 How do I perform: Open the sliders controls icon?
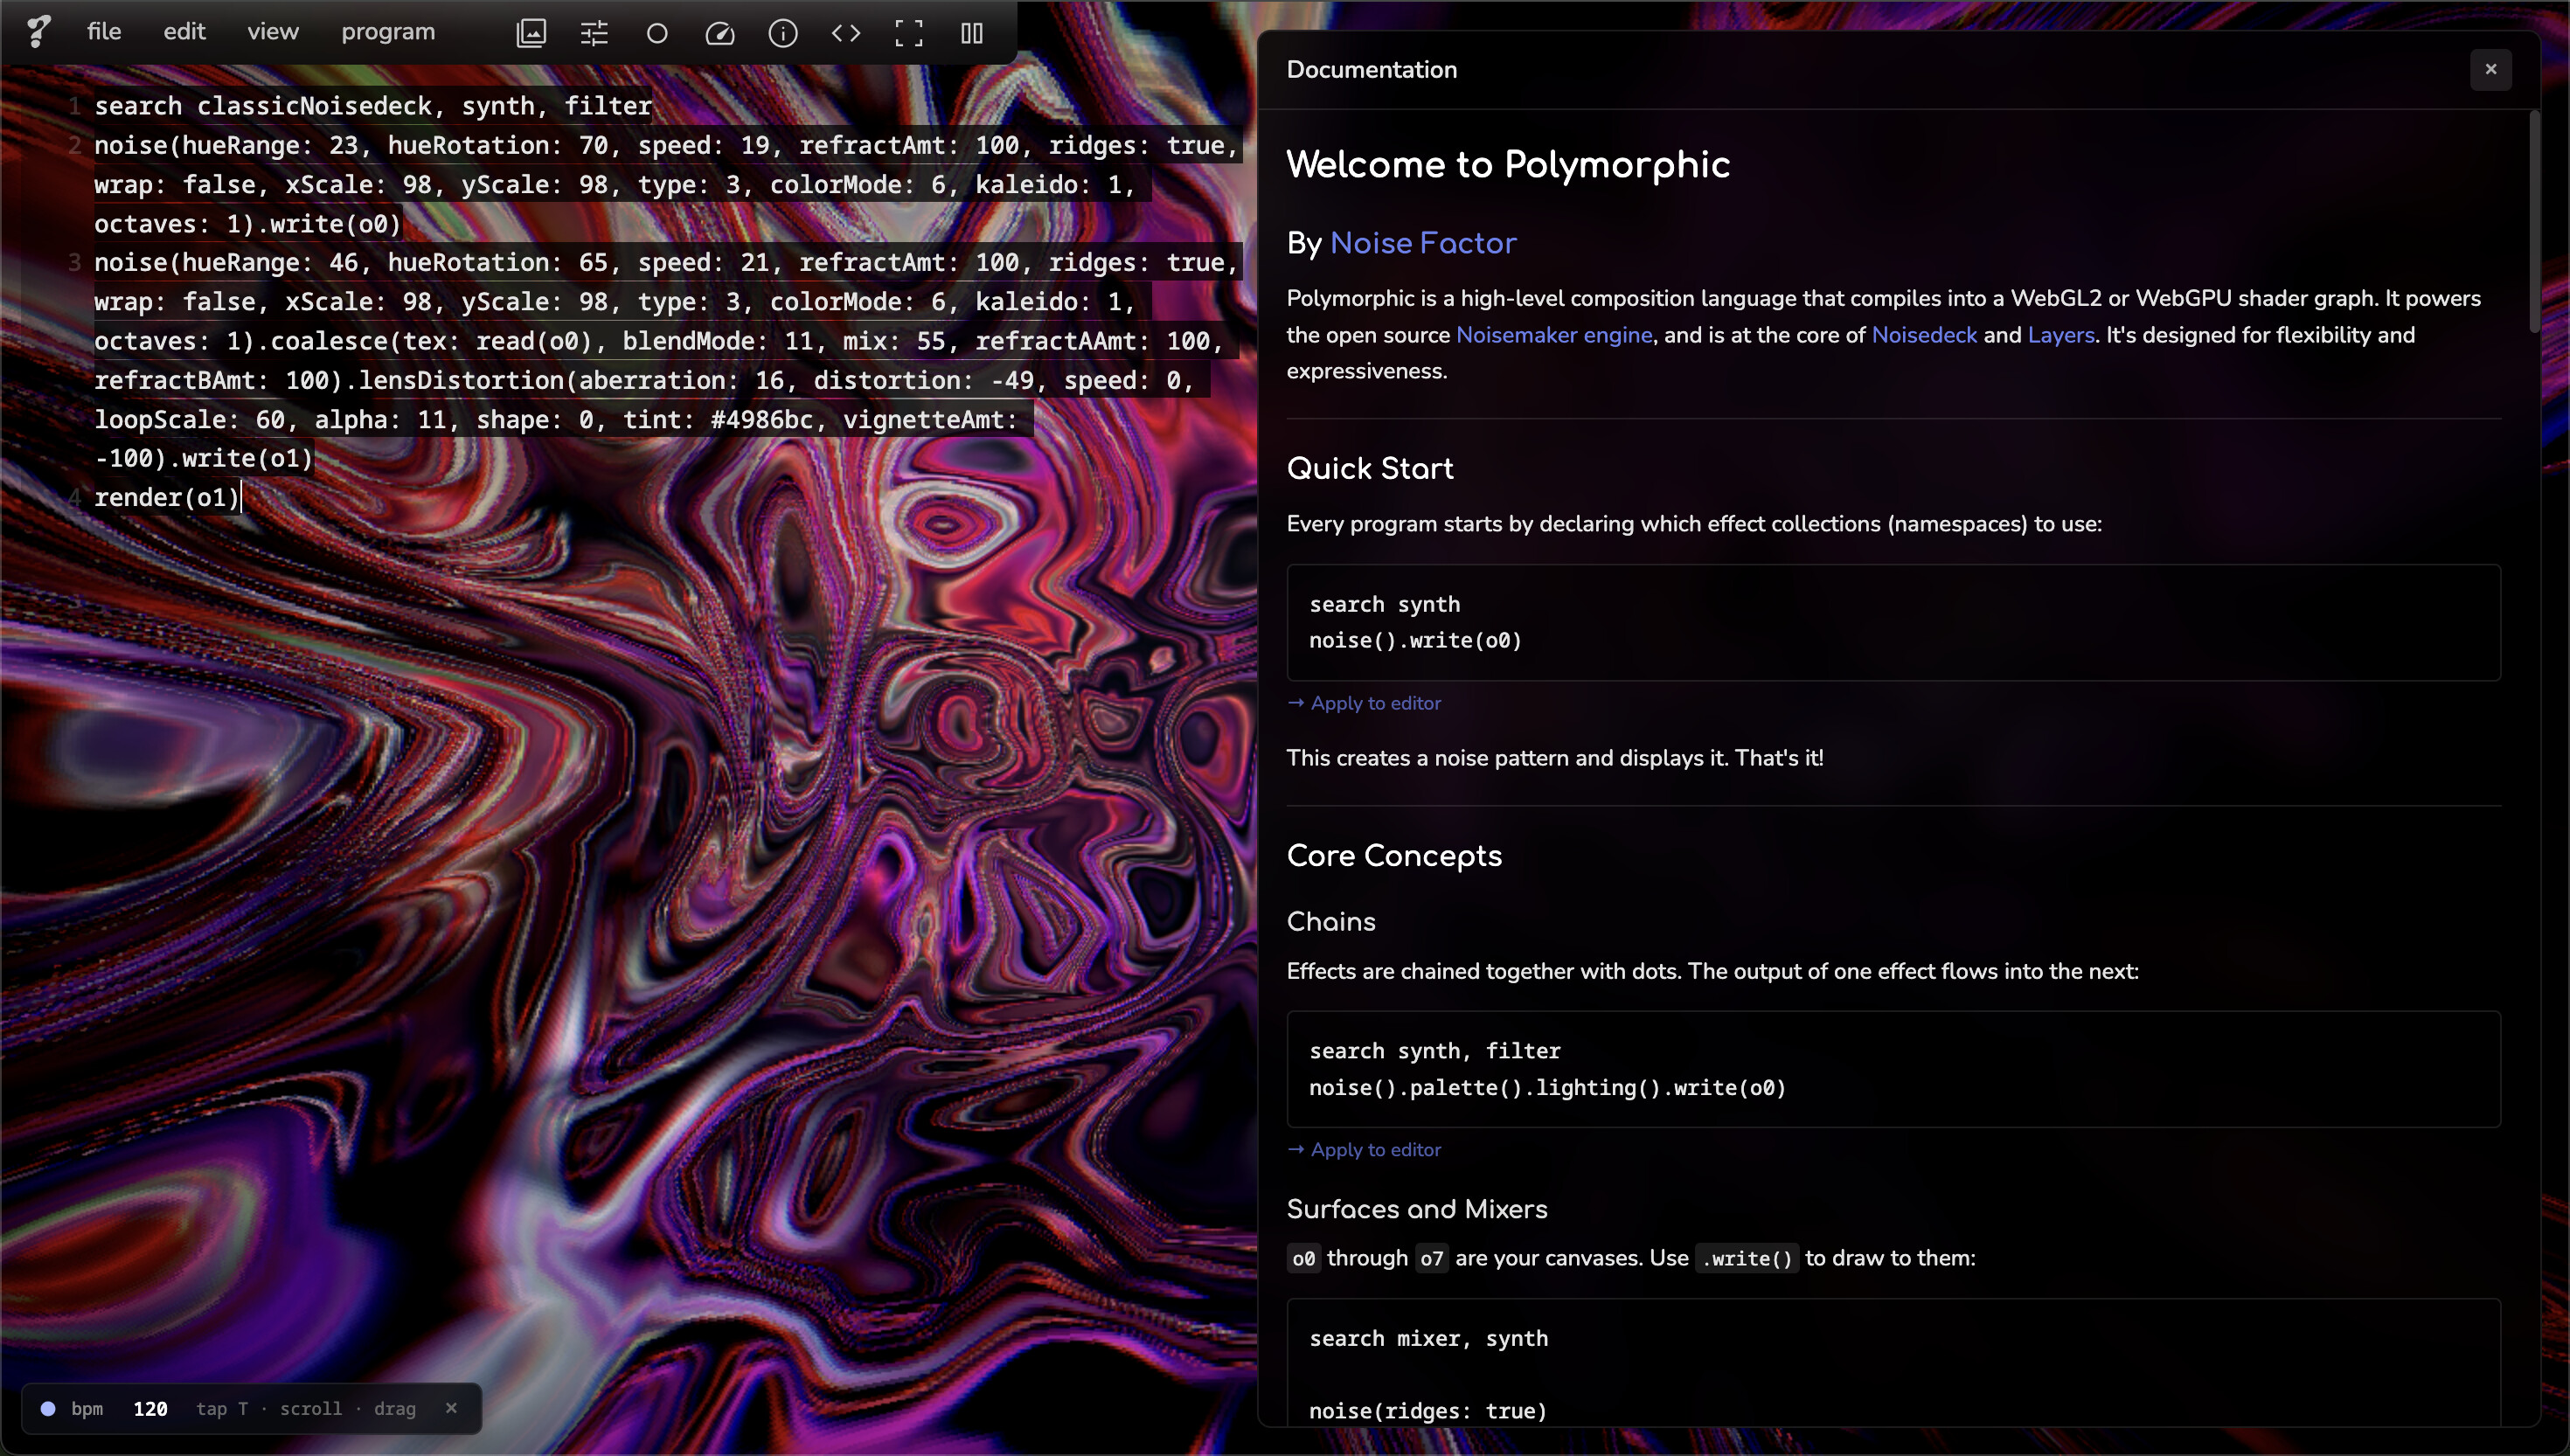(x=594, y=33)
